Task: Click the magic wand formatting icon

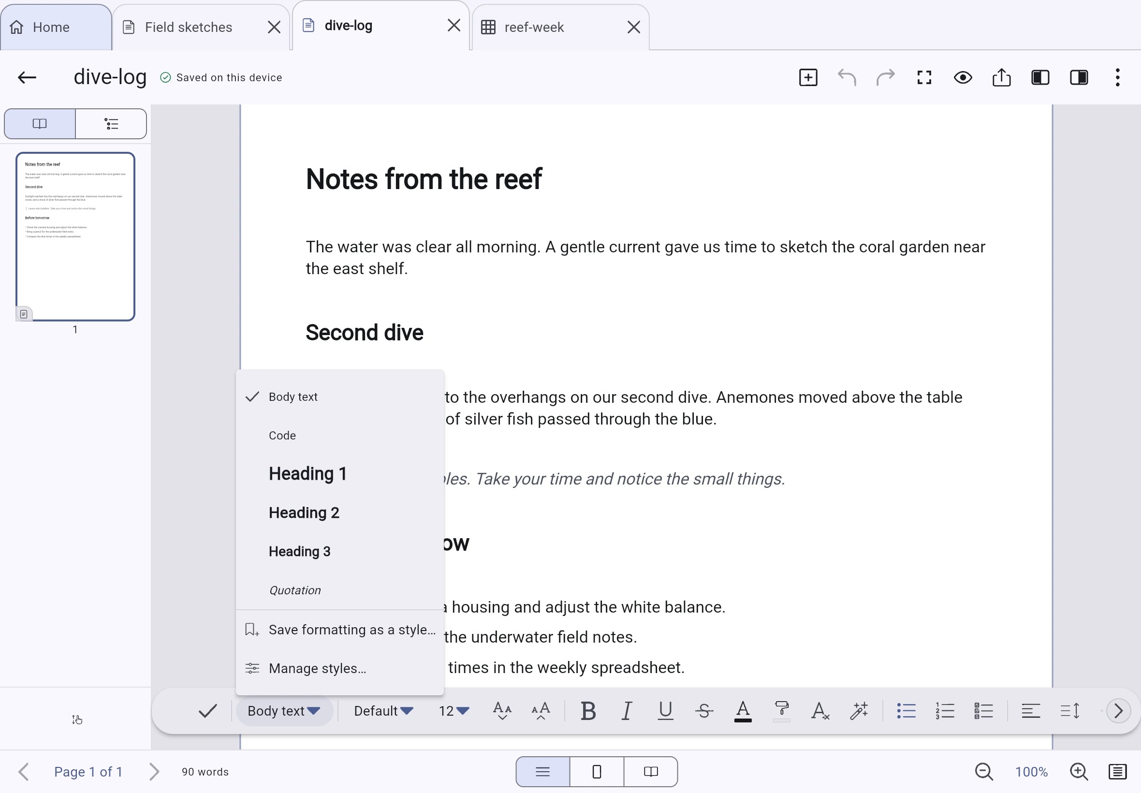Action: (859, 711)
